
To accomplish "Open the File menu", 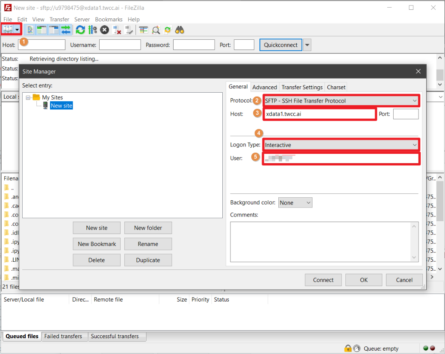I will pos(8,19).
